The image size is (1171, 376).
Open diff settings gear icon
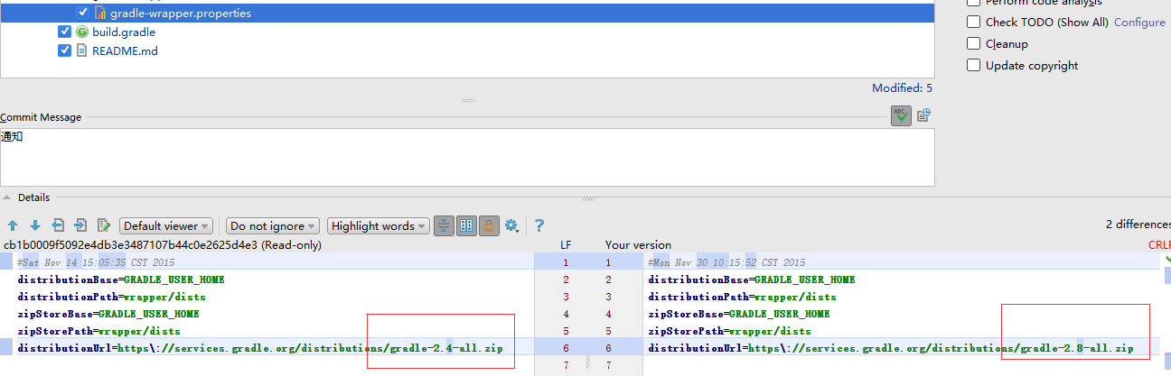click(512, 225)
